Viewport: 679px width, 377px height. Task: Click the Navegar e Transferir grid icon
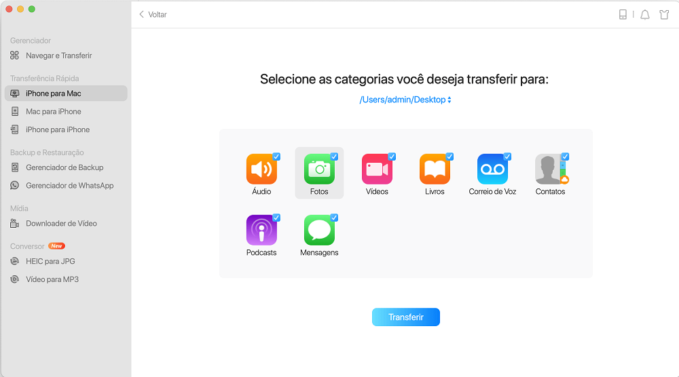(x=15, y=56)
